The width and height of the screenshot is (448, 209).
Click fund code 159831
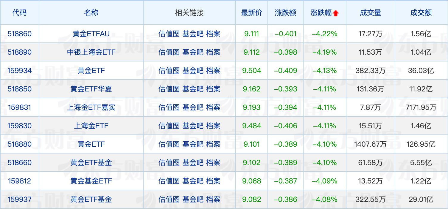tap(19, 107)
